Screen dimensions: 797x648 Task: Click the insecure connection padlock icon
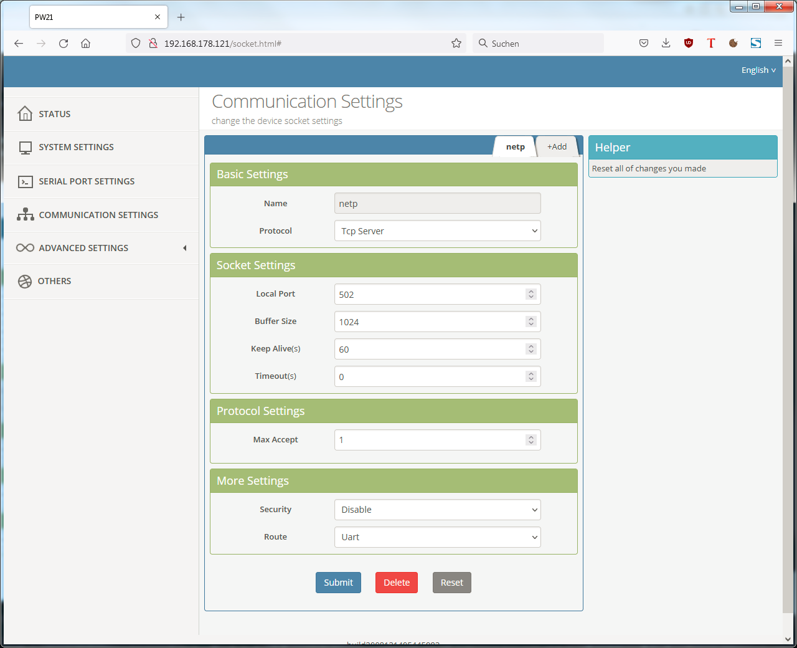coord(153,43)
